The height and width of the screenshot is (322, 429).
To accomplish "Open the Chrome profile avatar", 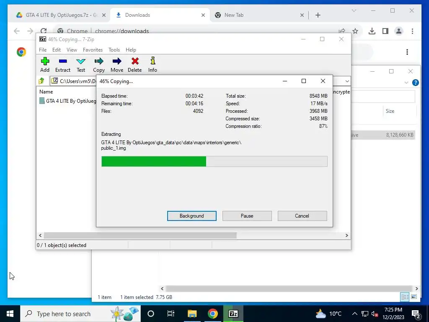I will click(399, 31).
